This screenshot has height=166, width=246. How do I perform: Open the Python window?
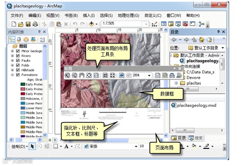(192, 24)
